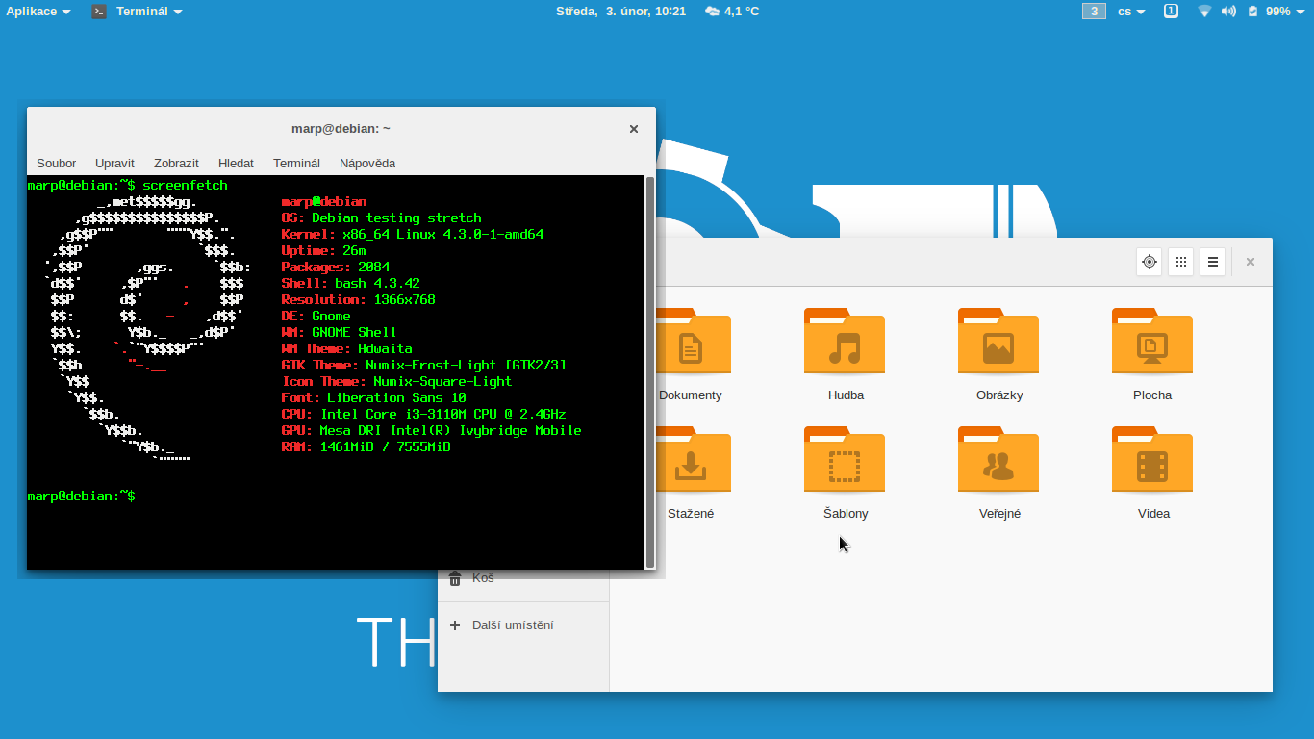Viewport: 1314px width, 739px height.
Task: Click the battery 99% indicator
Action: [1271, 12]
